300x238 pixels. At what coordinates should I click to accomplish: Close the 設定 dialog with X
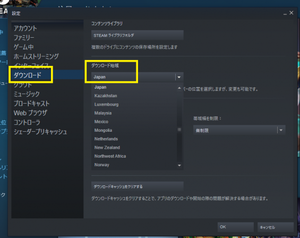[292, 13]
